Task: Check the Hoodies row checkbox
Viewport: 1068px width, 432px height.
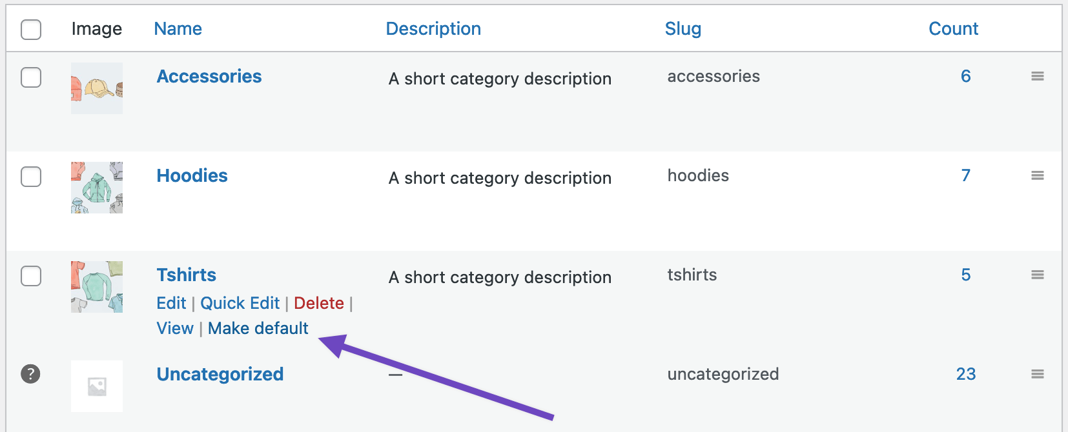Action: click(x=30, y=177)
